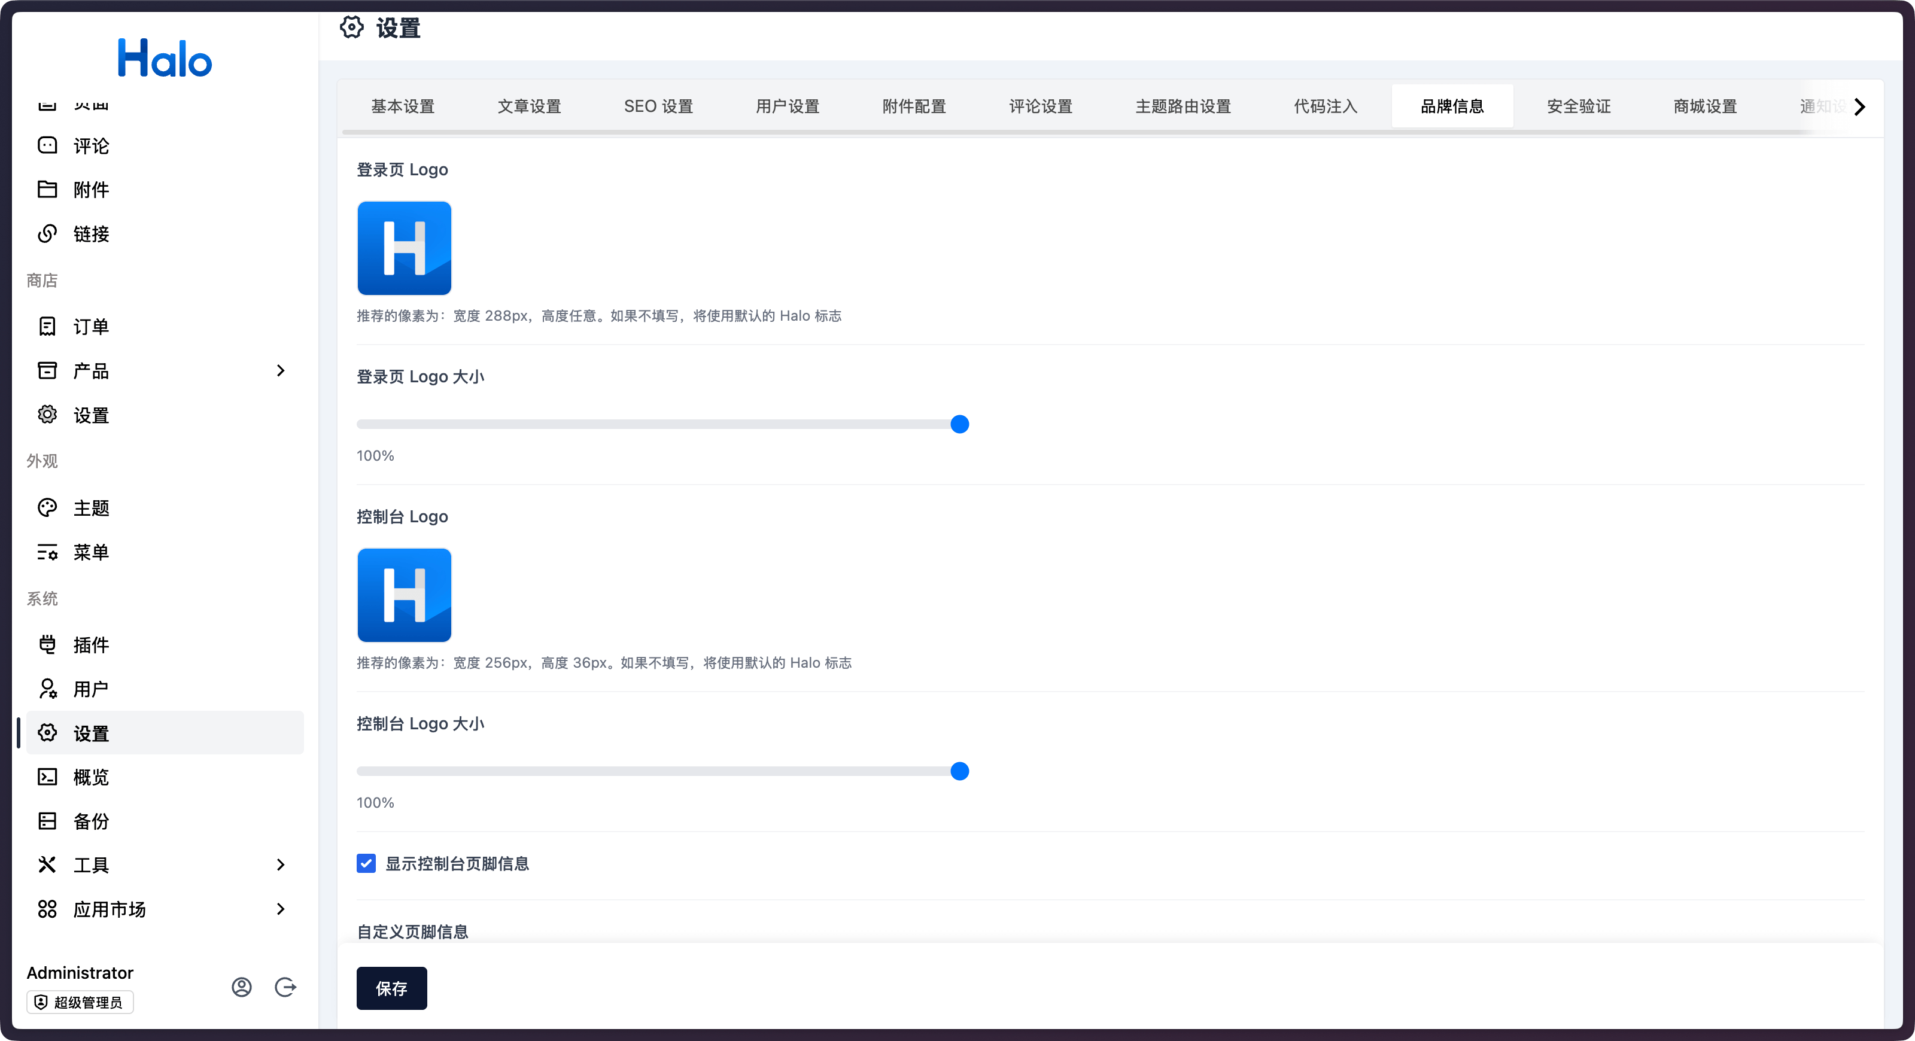Click the console Logo image thumbnail

(405, 595)
